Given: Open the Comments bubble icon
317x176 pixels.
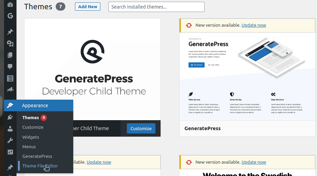Looking at the screenshot, I should click(10, 66).
